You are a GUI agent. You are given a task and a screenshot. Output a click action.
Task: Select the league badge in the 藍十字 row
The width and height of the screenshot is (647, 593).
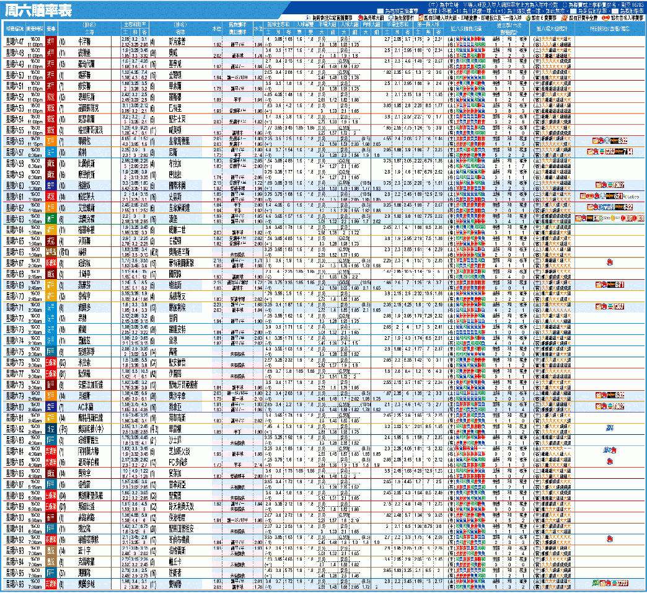click(51, 550)
